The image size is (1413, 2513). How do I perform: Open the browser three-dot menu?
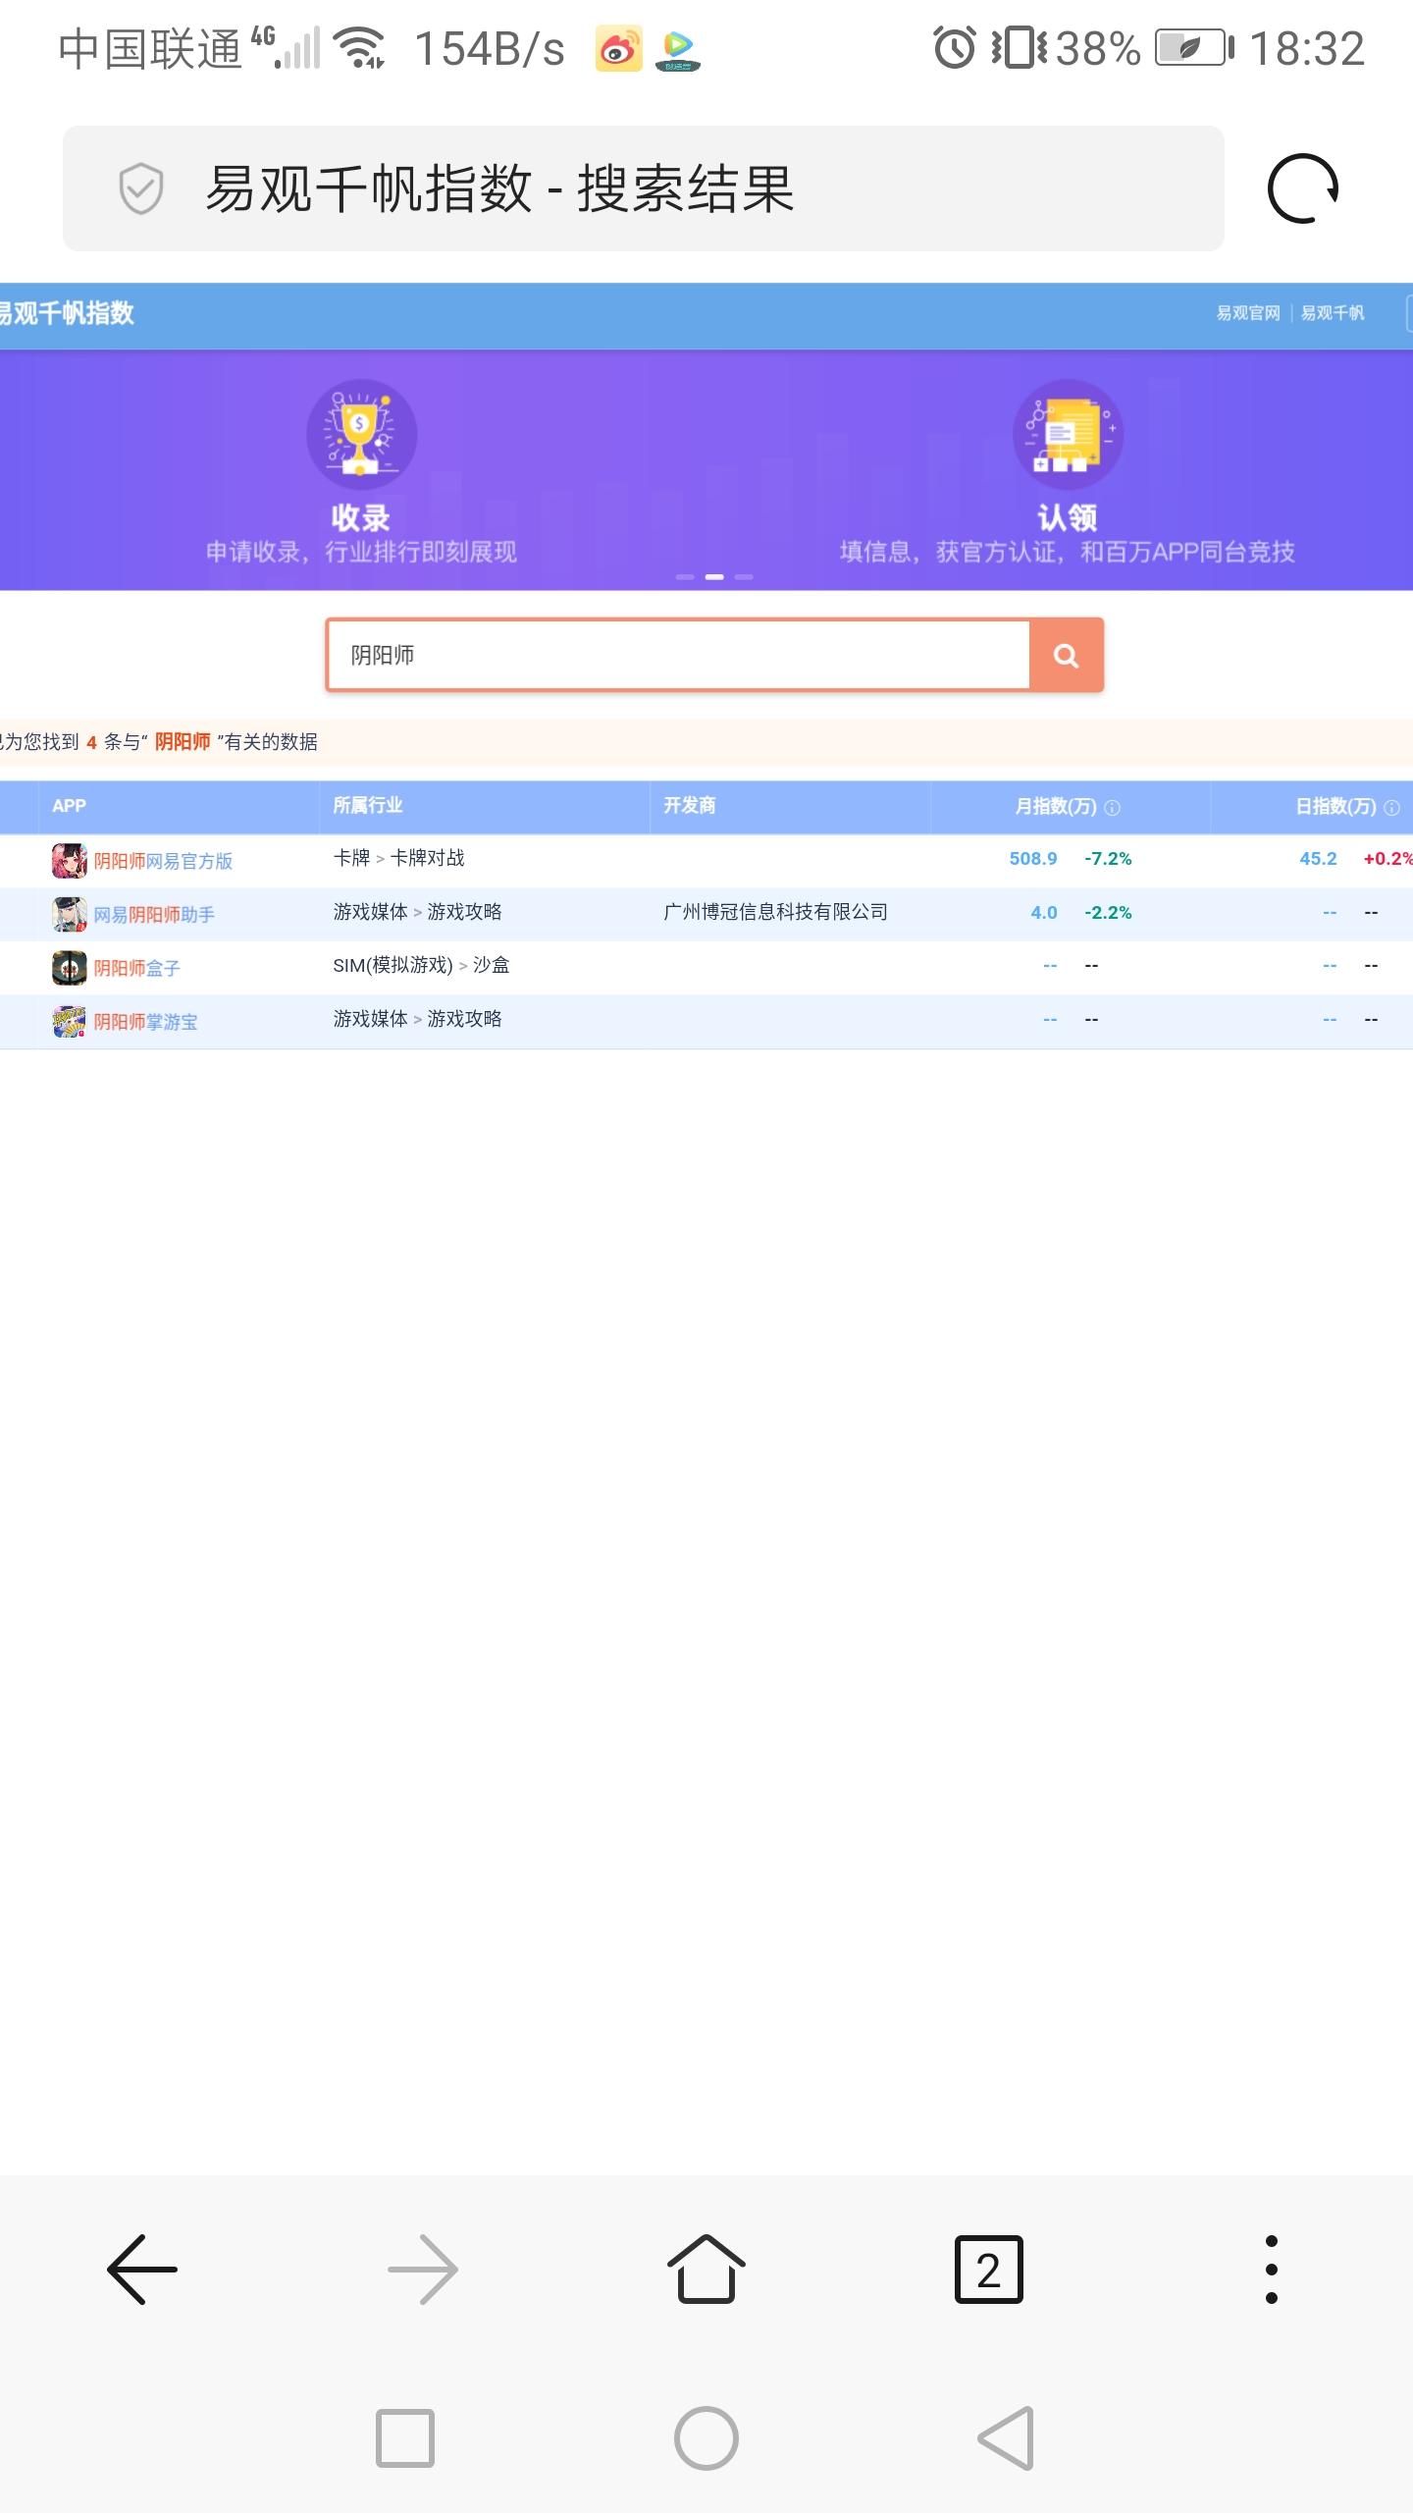click(1272, 2270)
